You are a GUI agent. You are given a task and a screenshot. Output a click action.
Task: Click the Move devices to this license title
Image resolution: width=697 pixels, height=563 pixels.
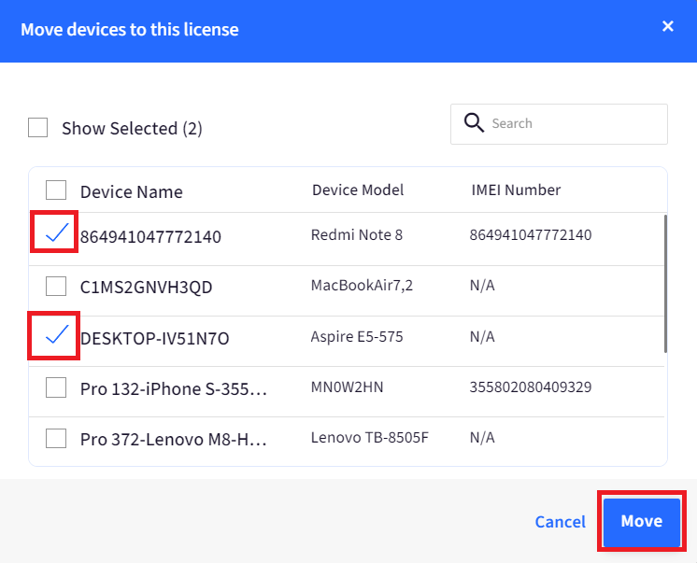[x=130, y=29]
